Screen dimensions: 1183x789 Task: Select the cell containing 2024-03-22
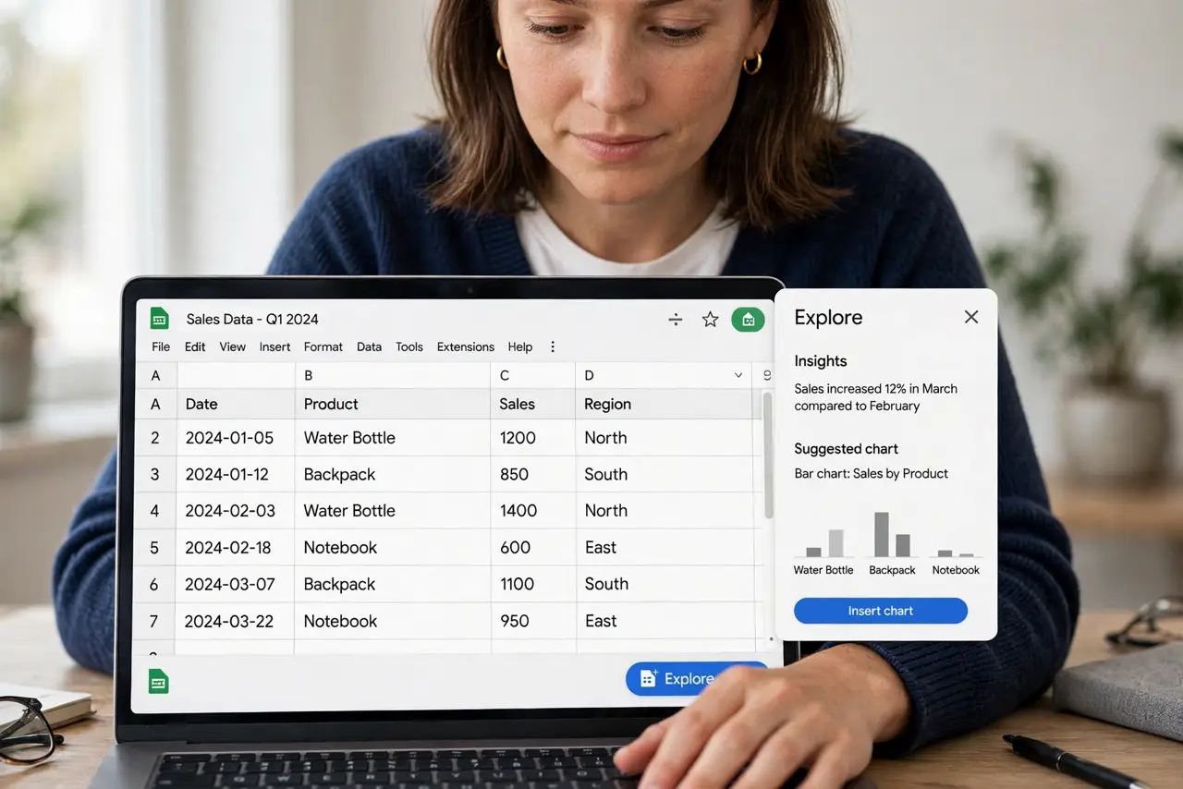[x=236, y=621]
